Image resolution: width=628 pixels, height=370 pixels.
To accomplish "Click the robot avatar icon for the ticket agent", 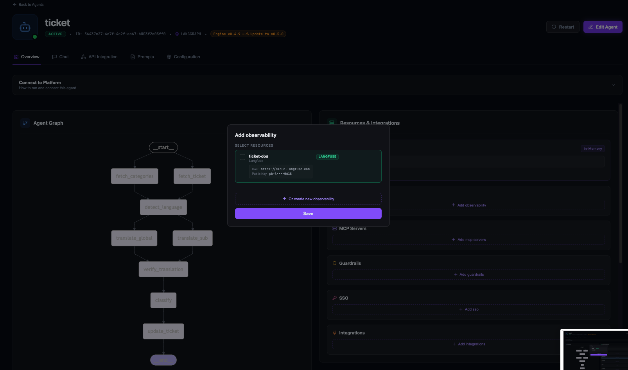I will tap(25, 27).
